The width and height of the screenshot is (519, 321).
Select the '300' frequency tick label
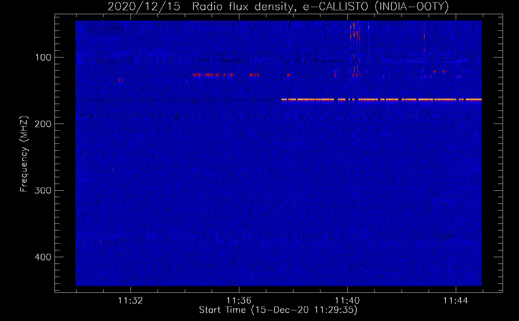point(43,190)
